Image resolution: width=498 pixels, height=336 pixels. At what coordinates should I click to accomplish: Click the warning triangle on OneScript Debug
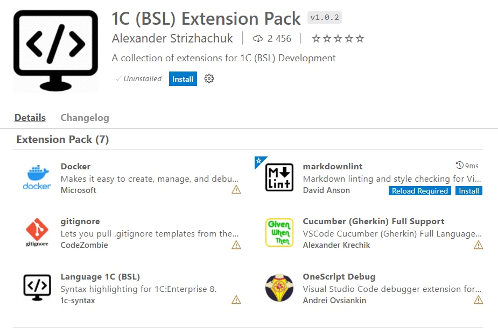478,300
